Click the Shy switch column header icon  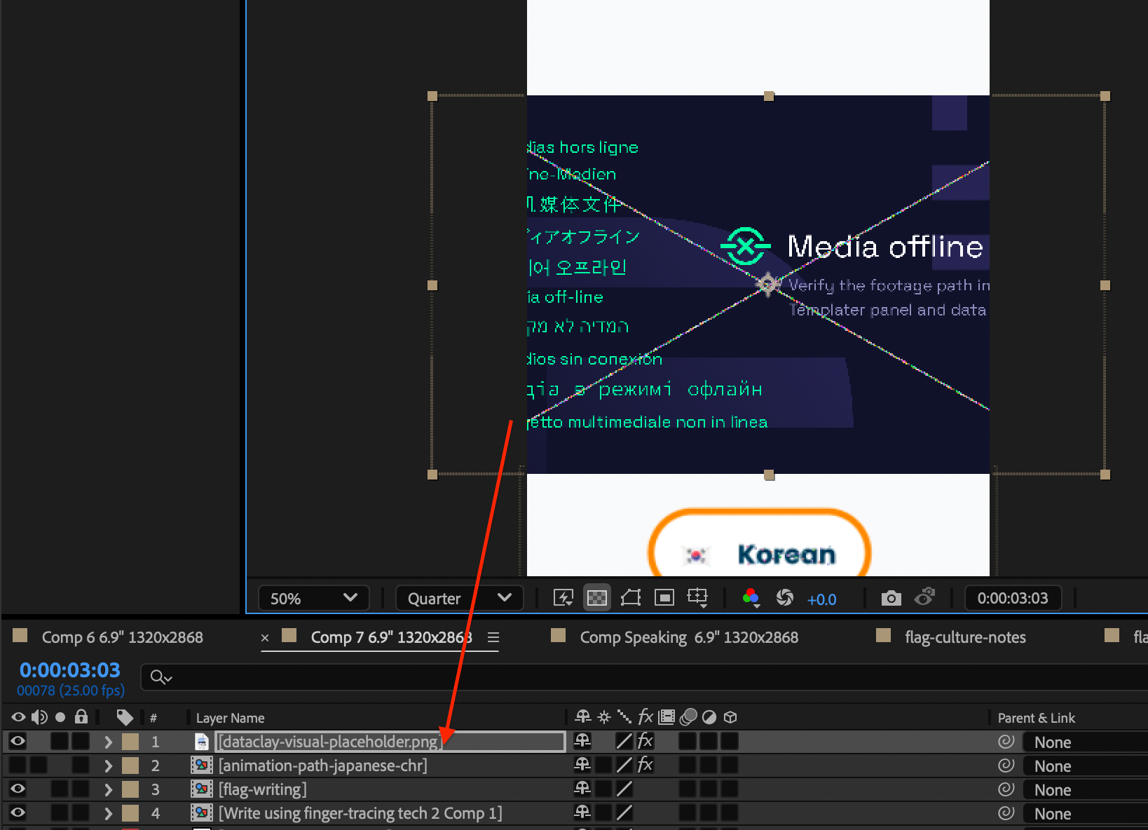[582, 716]
